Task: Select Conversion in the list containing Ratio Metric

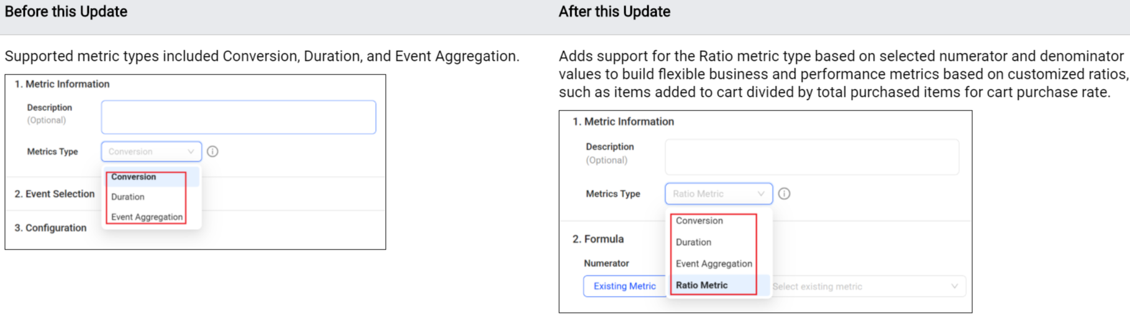Action: click(x=699, y=220)
